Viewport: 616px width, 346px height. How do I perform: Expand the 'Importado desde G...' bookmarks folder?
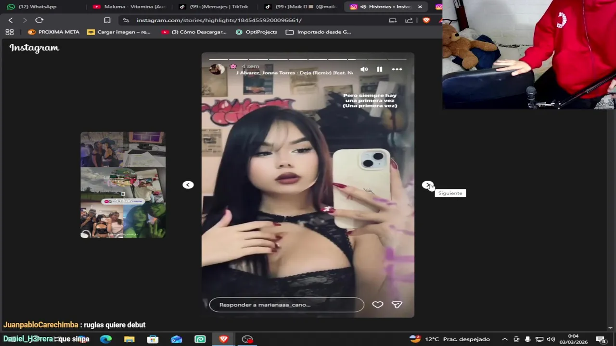pyautogui.click(x=319, y=32)
